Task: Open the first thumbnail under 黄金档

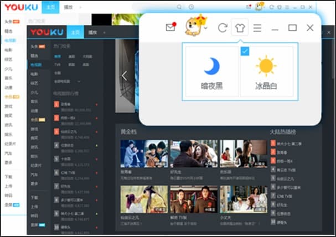Action: pos(144,154)
